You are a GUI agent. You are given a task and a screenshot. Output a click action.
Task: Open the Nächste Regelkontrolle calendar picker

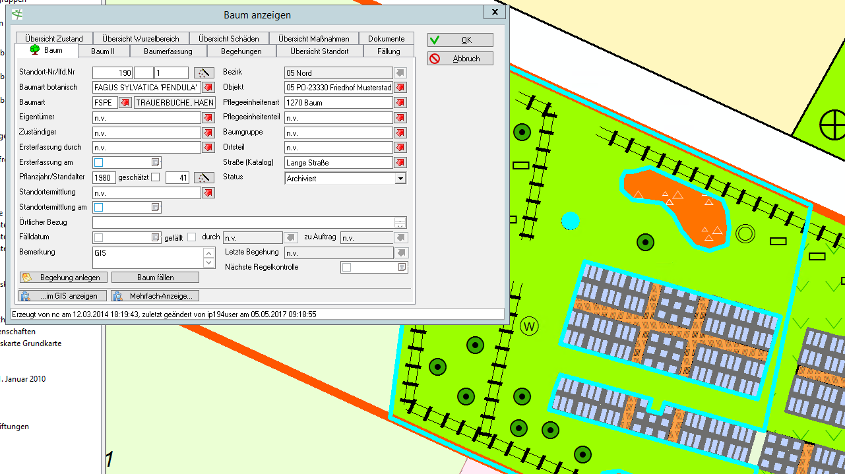pyautogui.click(x=402, y=268)
